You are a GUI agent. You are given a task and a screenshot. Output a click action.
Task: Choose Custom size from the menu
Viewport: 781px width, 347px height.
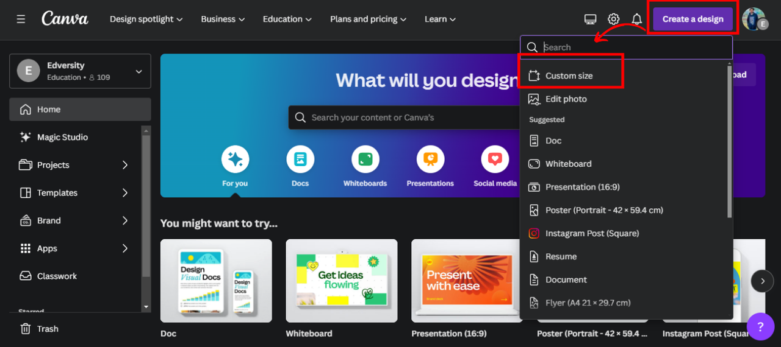624,75
